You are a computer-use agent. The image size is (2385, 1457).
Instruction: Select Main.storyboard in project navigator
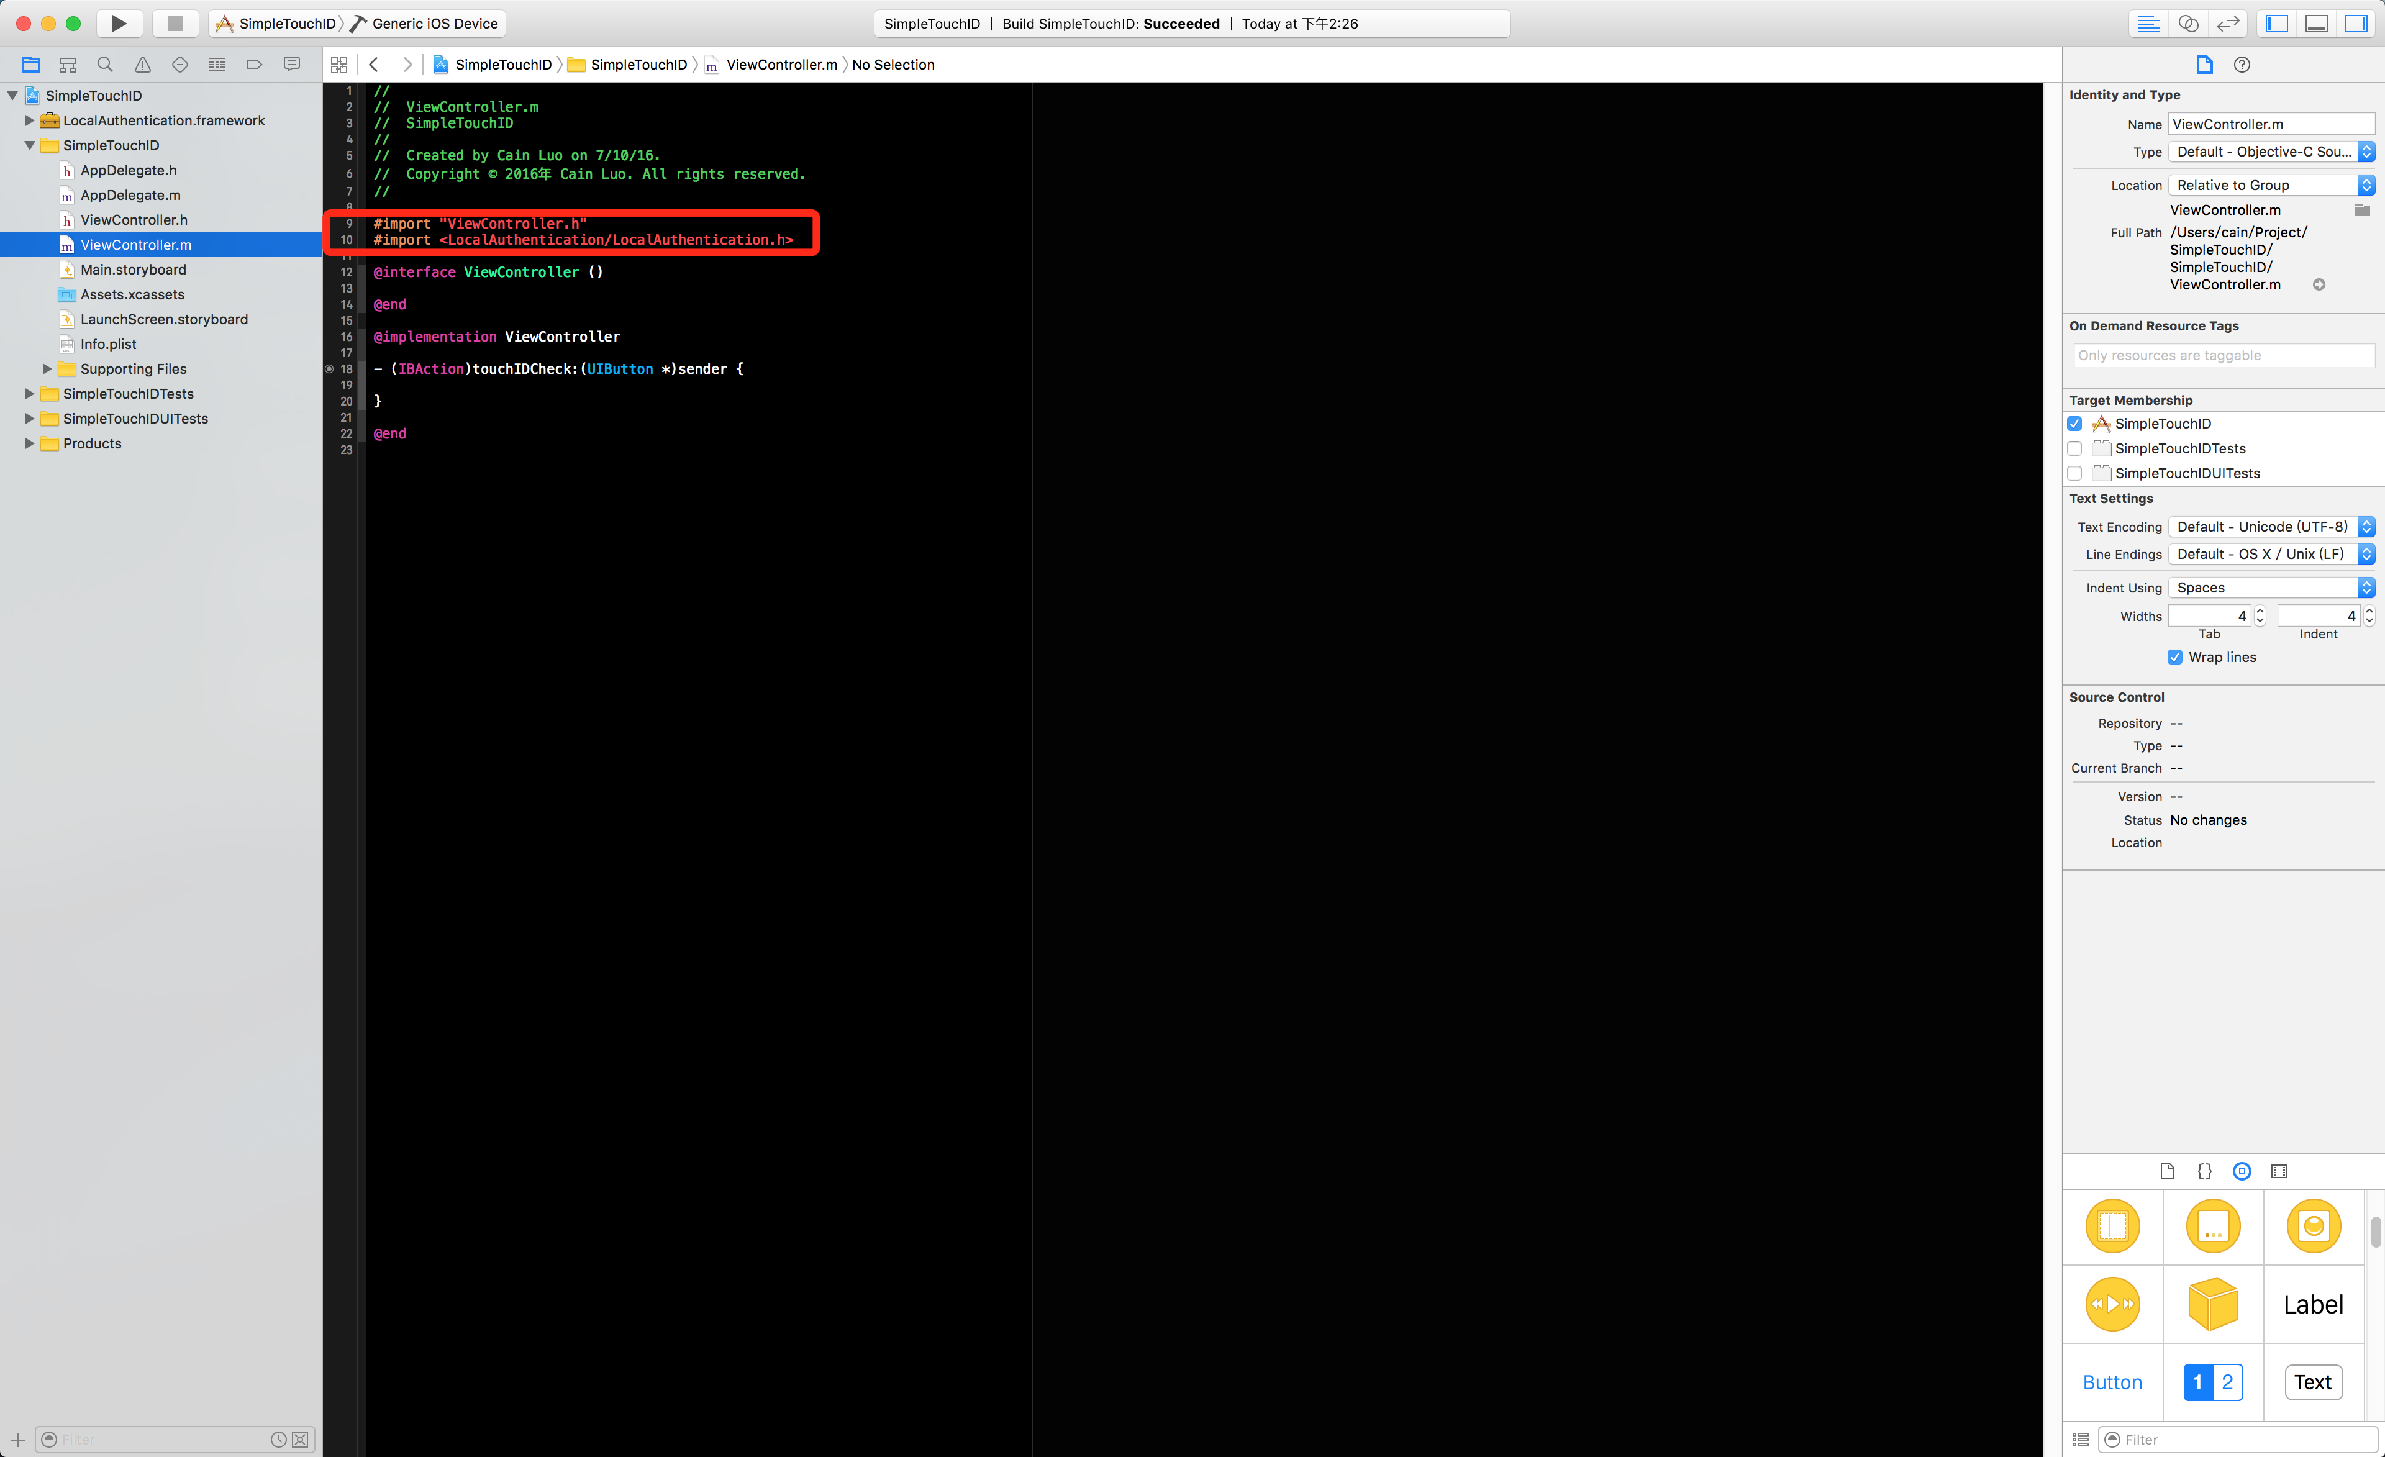pyautogui.click(x=134, y=270)
